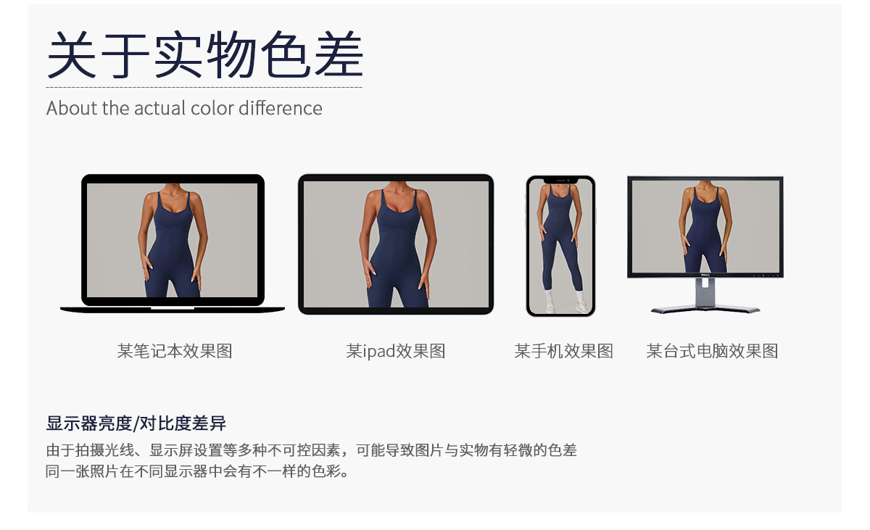Select the 某手机效果图 caption
The image size is (870, 530).
(x=564, y=352)
